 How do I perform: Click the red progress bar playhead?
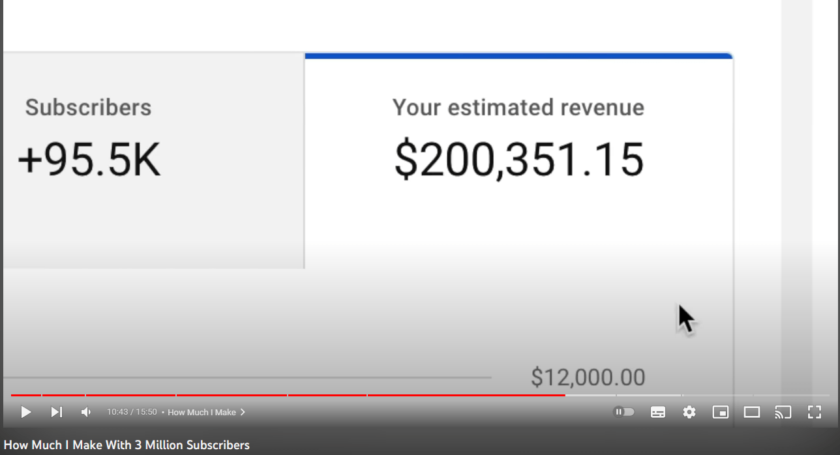coord(566,396)
